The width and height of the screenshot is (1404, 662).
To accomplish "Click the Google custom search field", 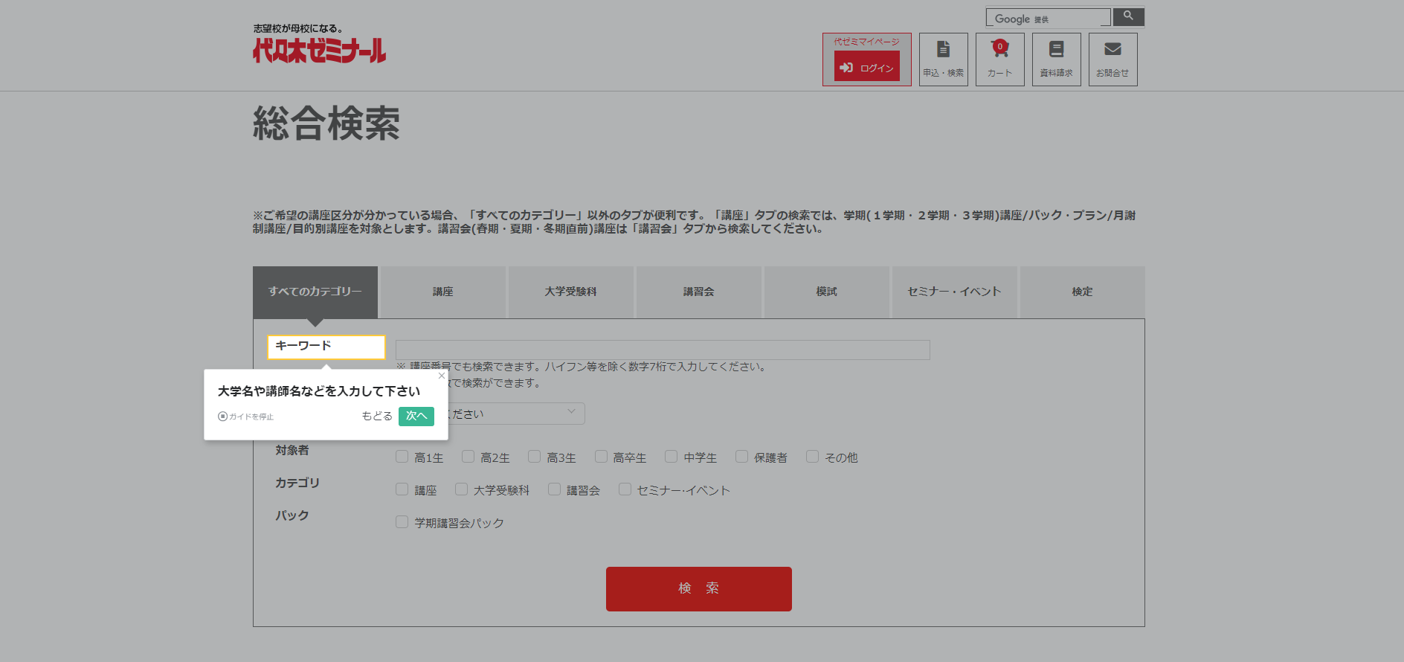I will 1049,18.
